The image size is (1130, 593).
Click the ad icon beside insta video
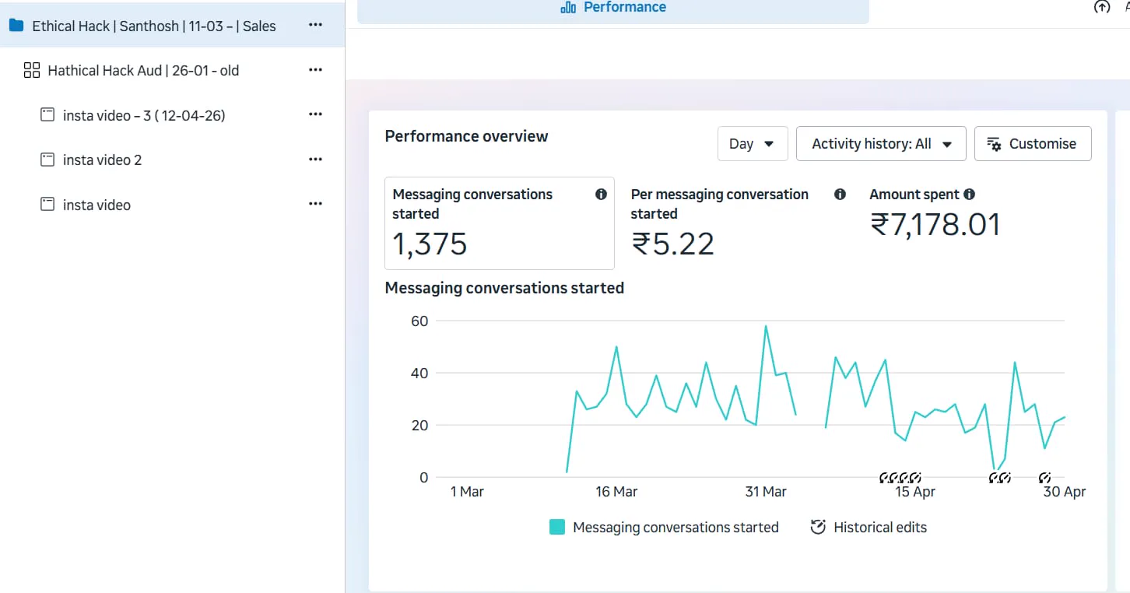(x=47, y=205)
